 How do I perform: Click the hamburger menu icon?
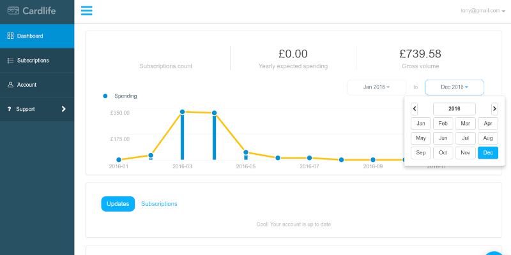87,11
